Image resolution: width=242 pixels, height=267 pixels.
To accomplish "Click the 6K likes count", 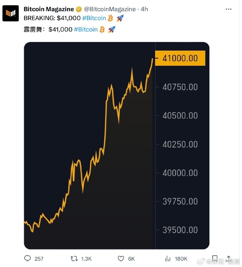I will (x=132, y=259).
